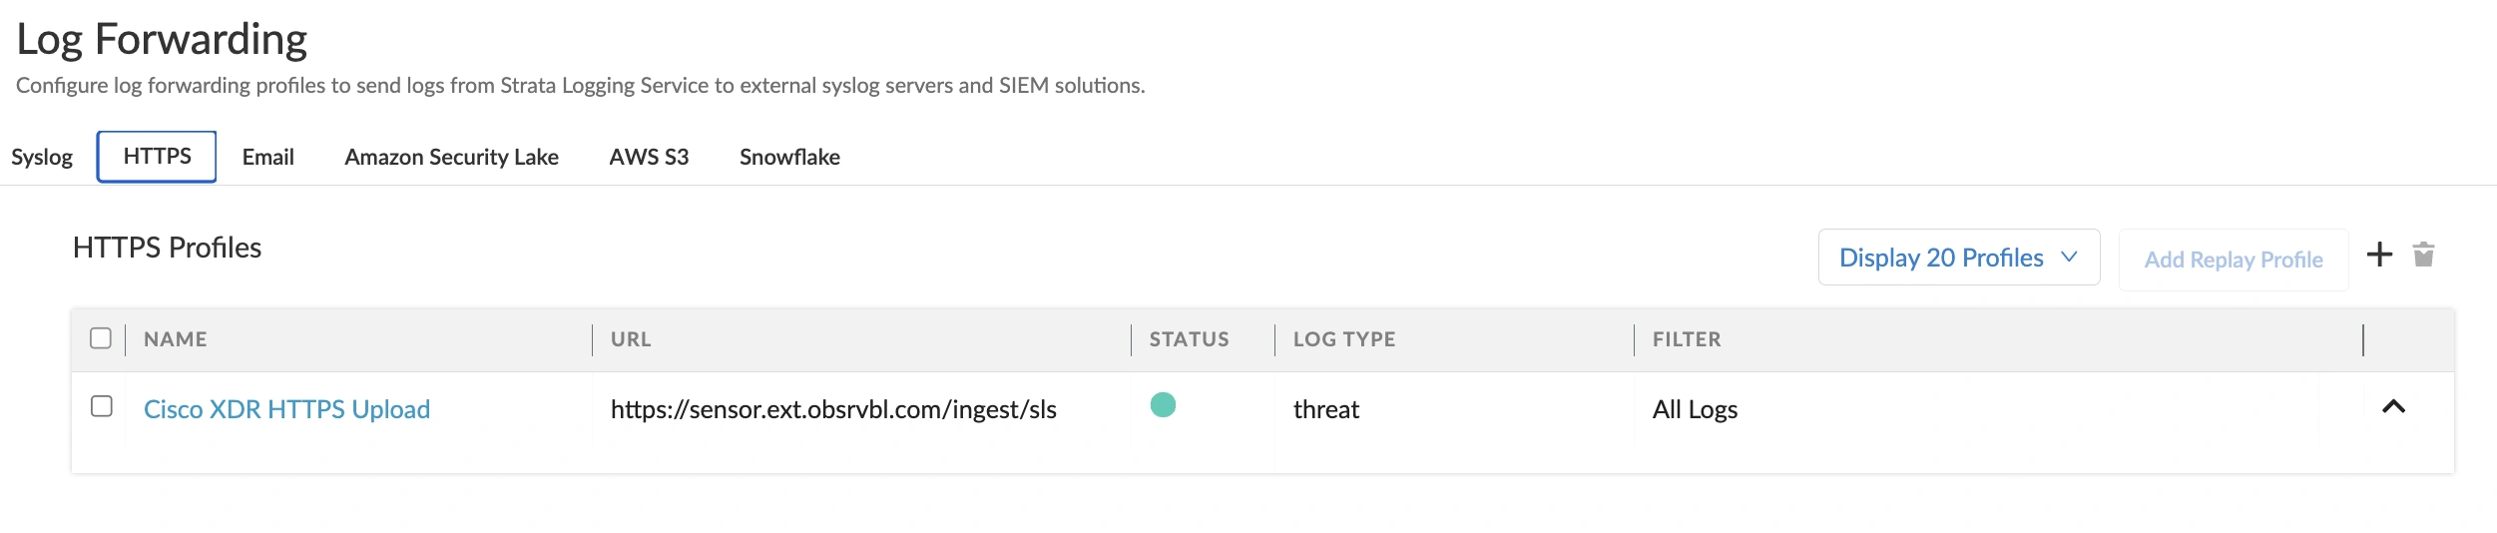Sort by the NAME column header
The image size is (2497, 533).
click(176, 339)
